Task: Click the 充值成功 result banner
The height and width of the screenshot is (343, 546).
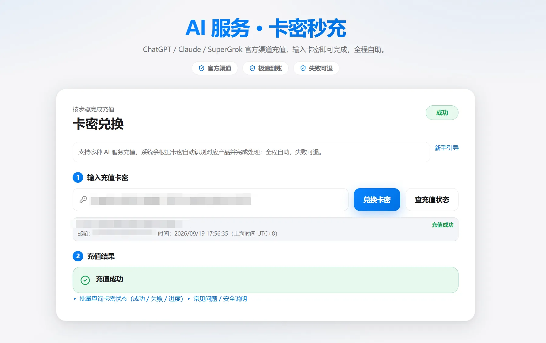Action: tap(266, 280)
